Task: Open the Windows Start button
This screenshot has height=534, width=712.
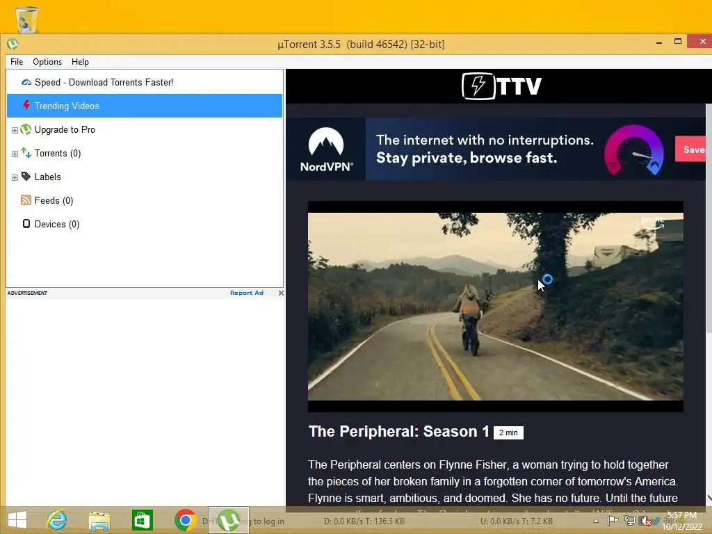Action: [17, 520]
